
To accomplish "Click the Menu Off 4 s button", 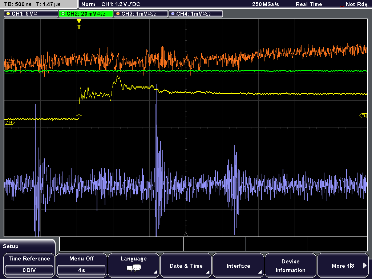I will tap(81, 265).
